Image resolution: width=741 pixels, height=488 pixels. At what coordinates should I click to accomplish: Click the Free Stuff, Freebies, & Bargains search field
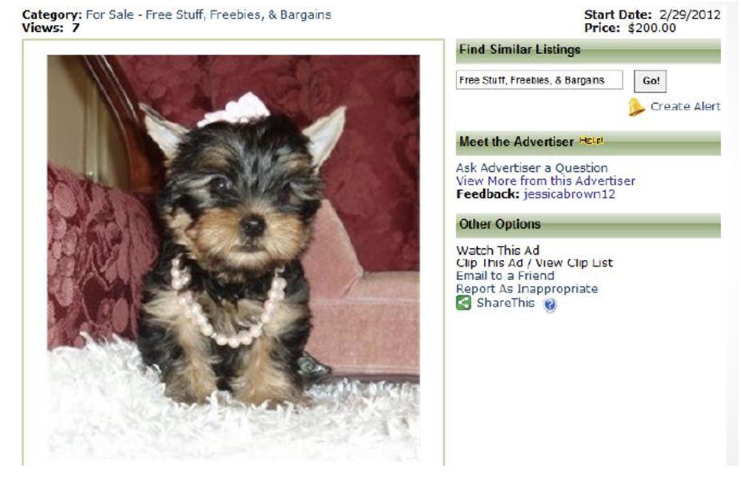click(539, 80)
